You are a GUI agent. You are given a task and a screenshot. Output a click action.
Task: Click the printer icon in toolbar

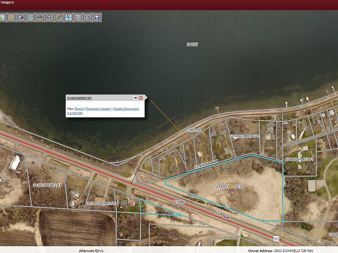[x=87, y=17]
